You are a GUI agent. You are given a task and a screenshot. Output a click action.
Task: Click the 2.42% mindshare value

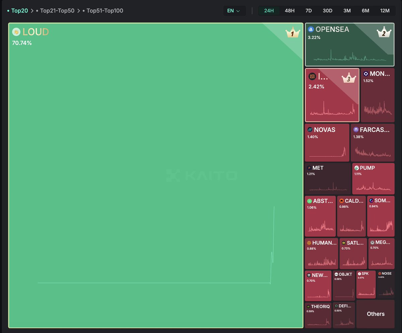tap(316, 87)
